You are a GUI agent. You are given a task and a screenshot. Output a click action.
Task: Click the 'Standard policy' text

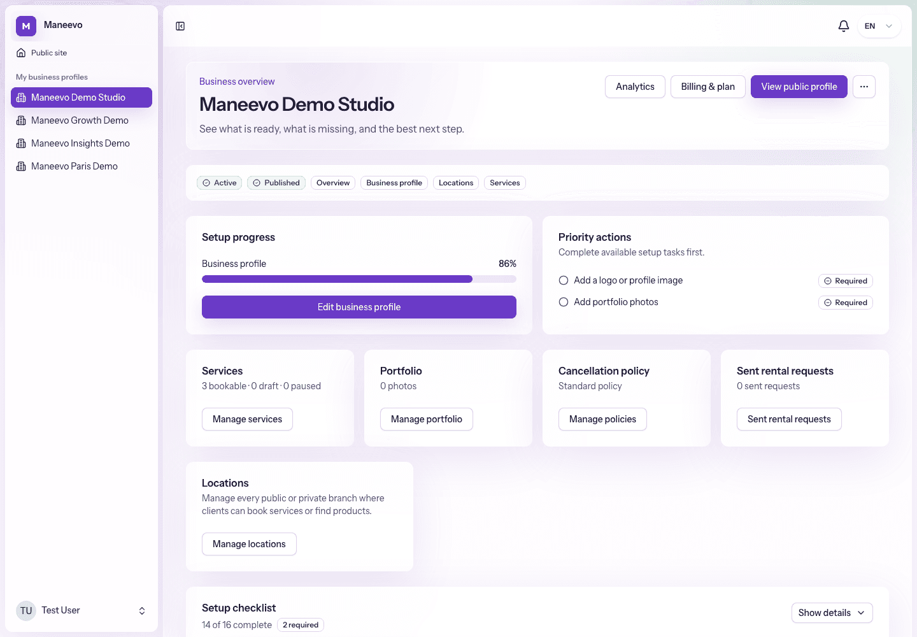[x=590, y=386]
